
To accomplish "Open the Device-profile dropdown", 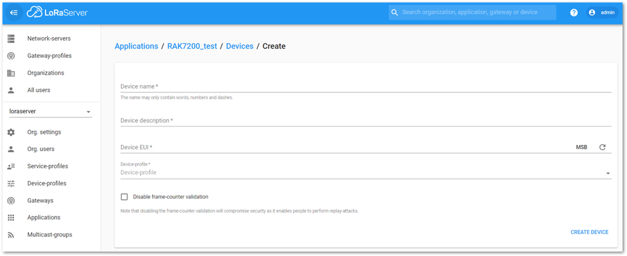I will click(366, 173).
